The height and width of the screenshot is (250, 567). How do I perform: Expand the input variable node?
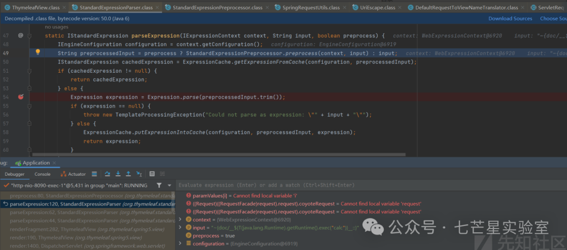181,228
